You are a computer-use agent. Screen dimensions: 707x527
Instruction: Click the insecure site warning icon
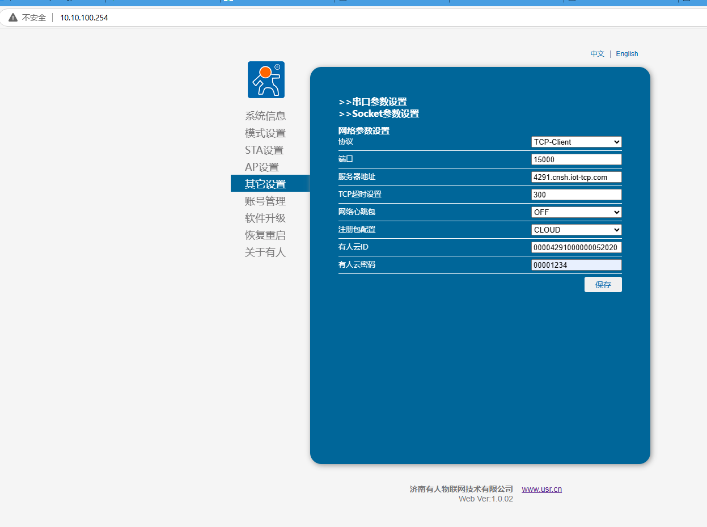point(13,18)
